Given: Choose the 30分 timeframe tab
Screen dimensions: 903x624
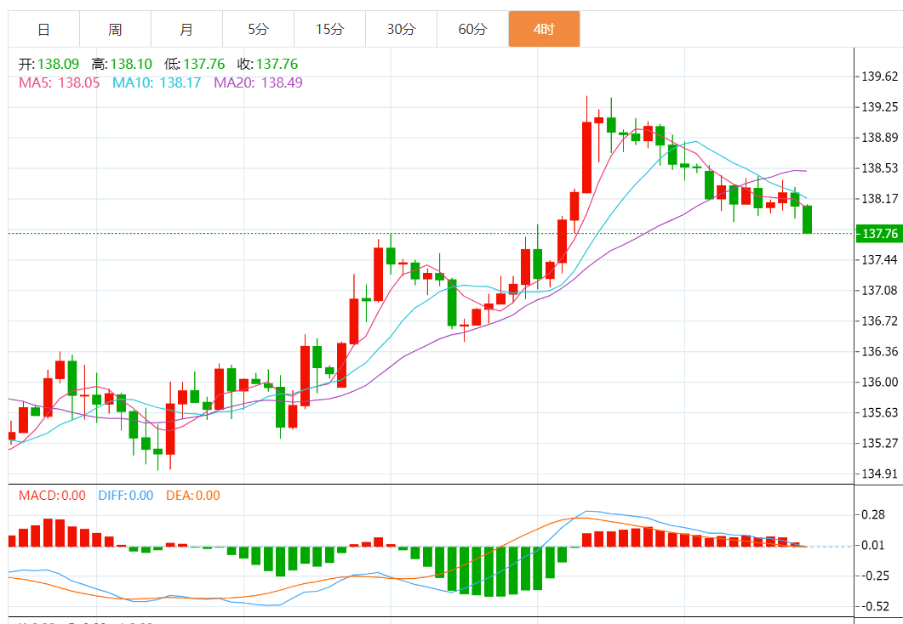Looking at the screenshot, I should coord(401,30).
